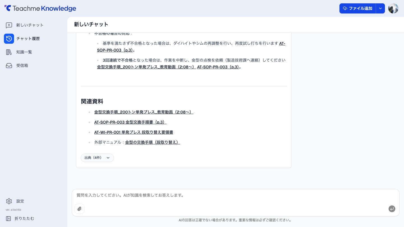
Task: Open AT-SOP-PR-003 金型交換手順書（p.3） link
Action: [x=130, y=122]
